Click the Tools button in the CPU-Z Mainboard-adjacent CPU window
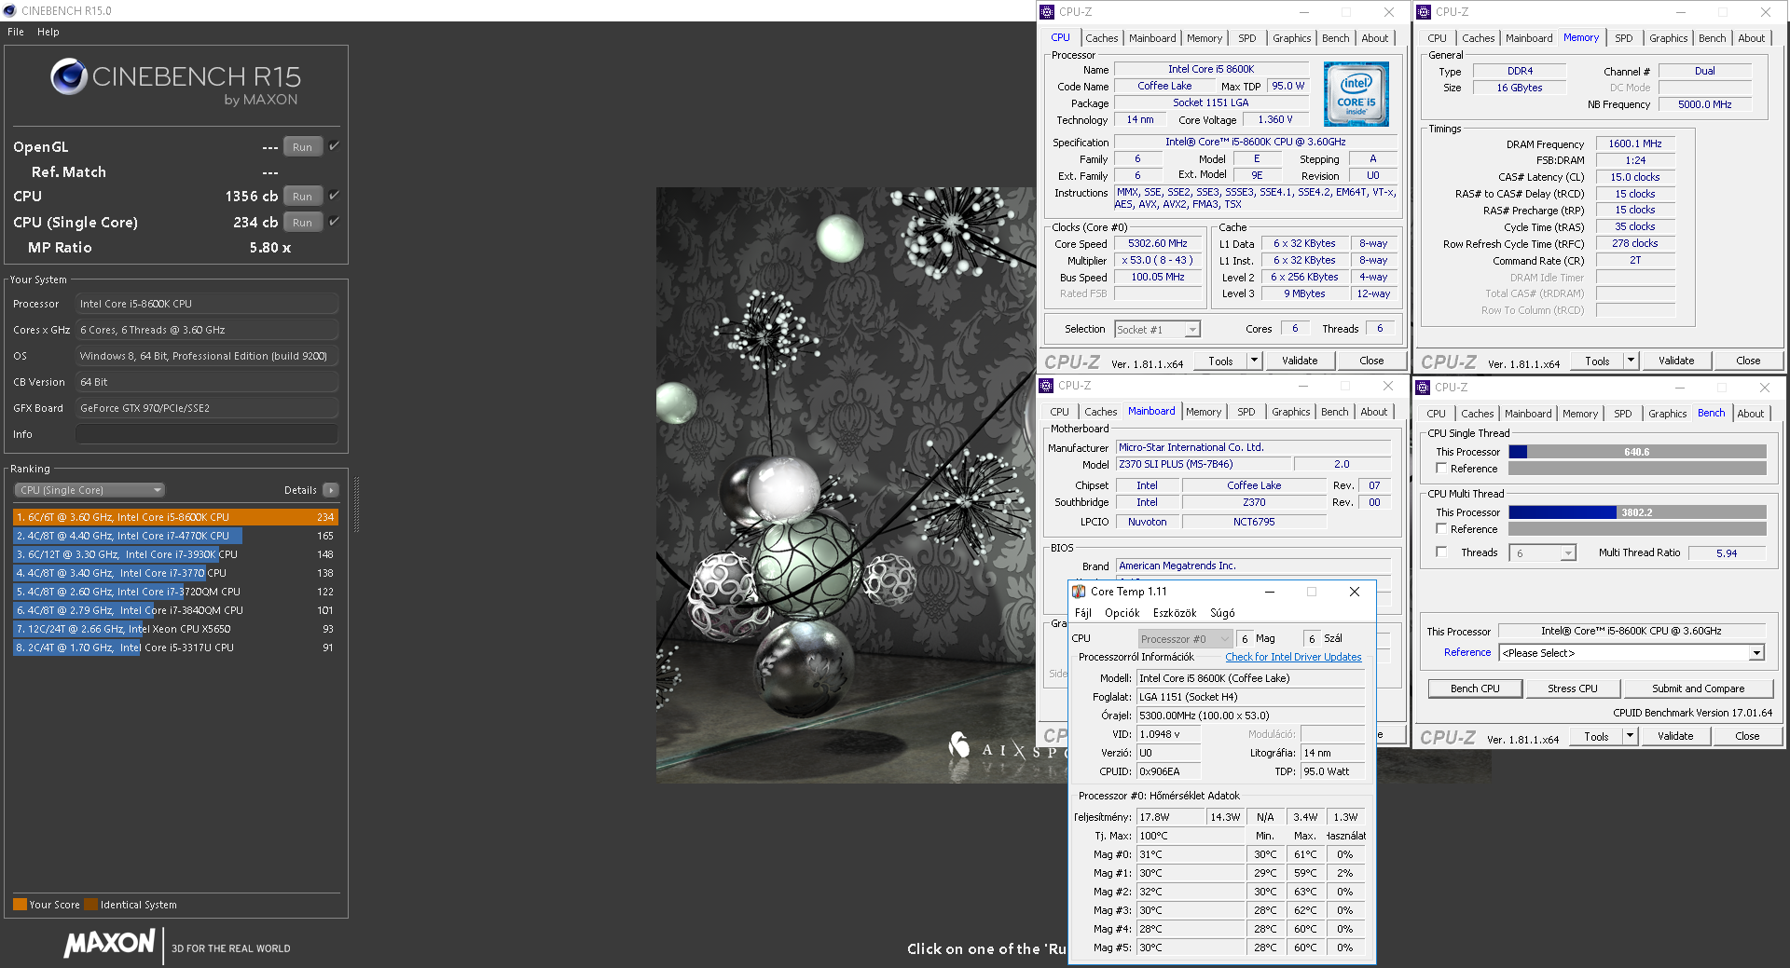This screenshot has height=968, width=1790. click(x=1220, y=361)
